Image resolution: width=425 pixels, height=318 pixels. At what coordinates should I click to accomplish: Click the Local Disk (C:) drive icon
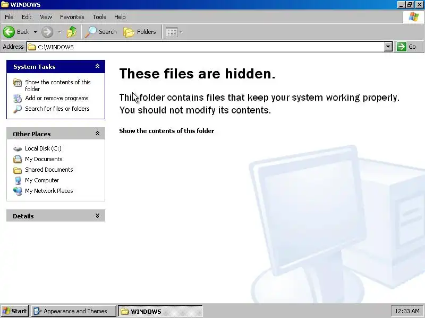(x=18, y=149)
